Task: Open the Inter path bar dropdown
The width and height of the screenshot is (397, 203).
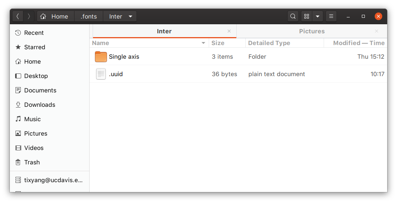Action: 120,17
